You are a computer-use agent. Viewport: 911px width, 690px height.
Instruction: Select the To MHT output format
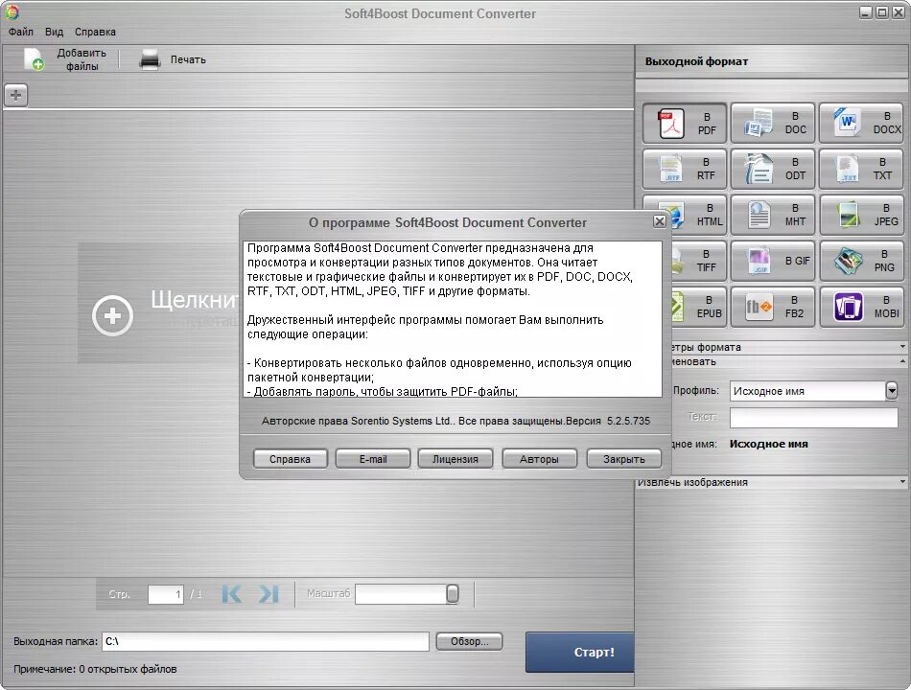773,215
